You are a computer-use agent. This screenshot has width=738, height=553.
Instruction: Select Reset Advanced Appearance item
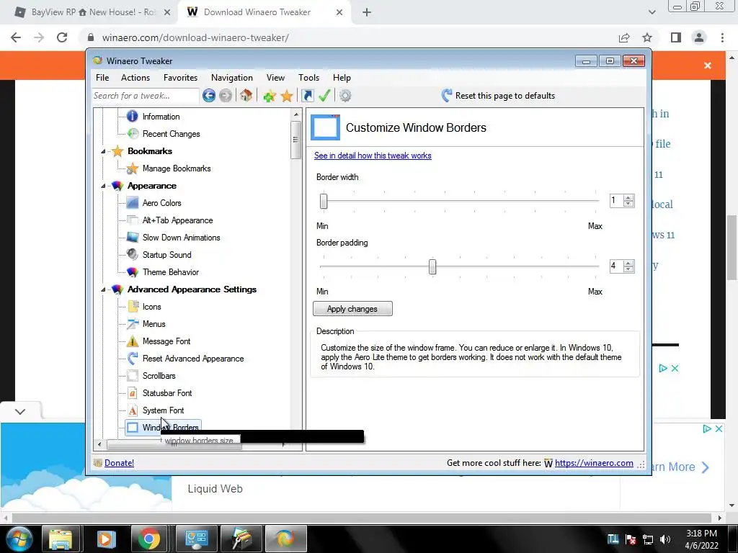[193, 359]
